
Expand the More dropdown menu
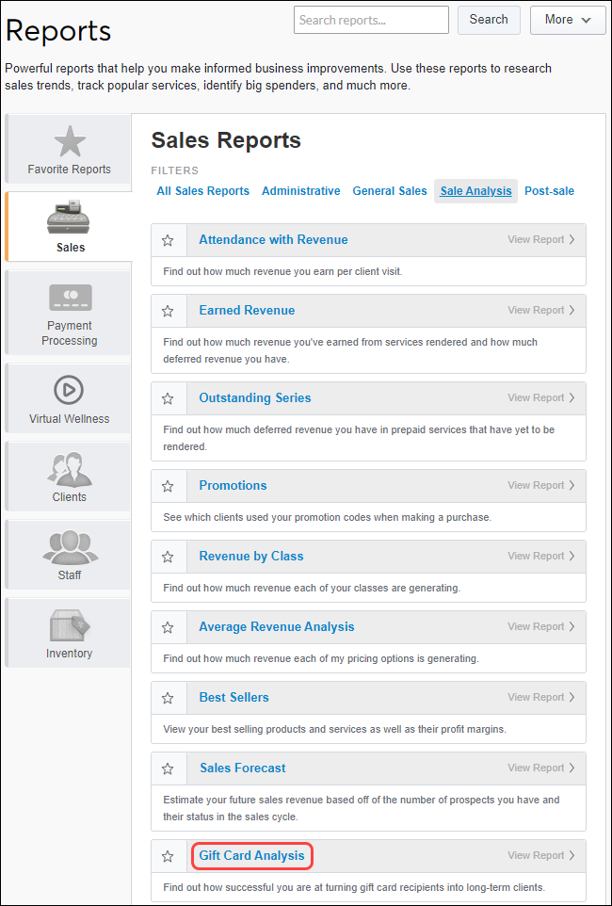click(568, 20)
